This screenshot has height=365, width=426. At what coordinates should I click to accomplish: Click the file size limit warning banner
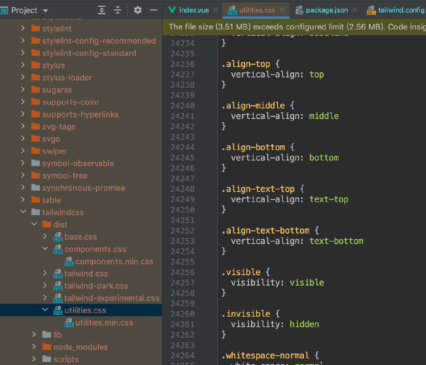[x=294, y=27]
